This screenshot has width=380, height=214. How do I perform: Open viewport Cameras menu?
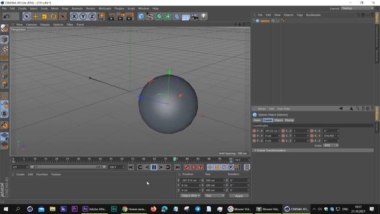point(31,25)
